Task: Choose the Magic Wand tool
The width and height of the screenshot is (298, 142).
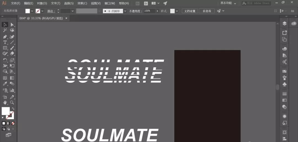Action: (x=5, y=31)
